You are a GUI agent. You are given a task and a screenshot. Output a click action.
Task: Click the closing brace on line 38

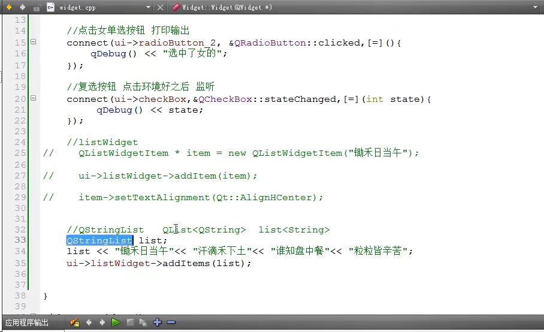click(45, 296)
